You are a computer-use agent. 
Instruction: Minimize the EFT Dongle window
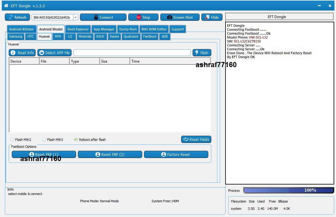(x=319, y=6)
